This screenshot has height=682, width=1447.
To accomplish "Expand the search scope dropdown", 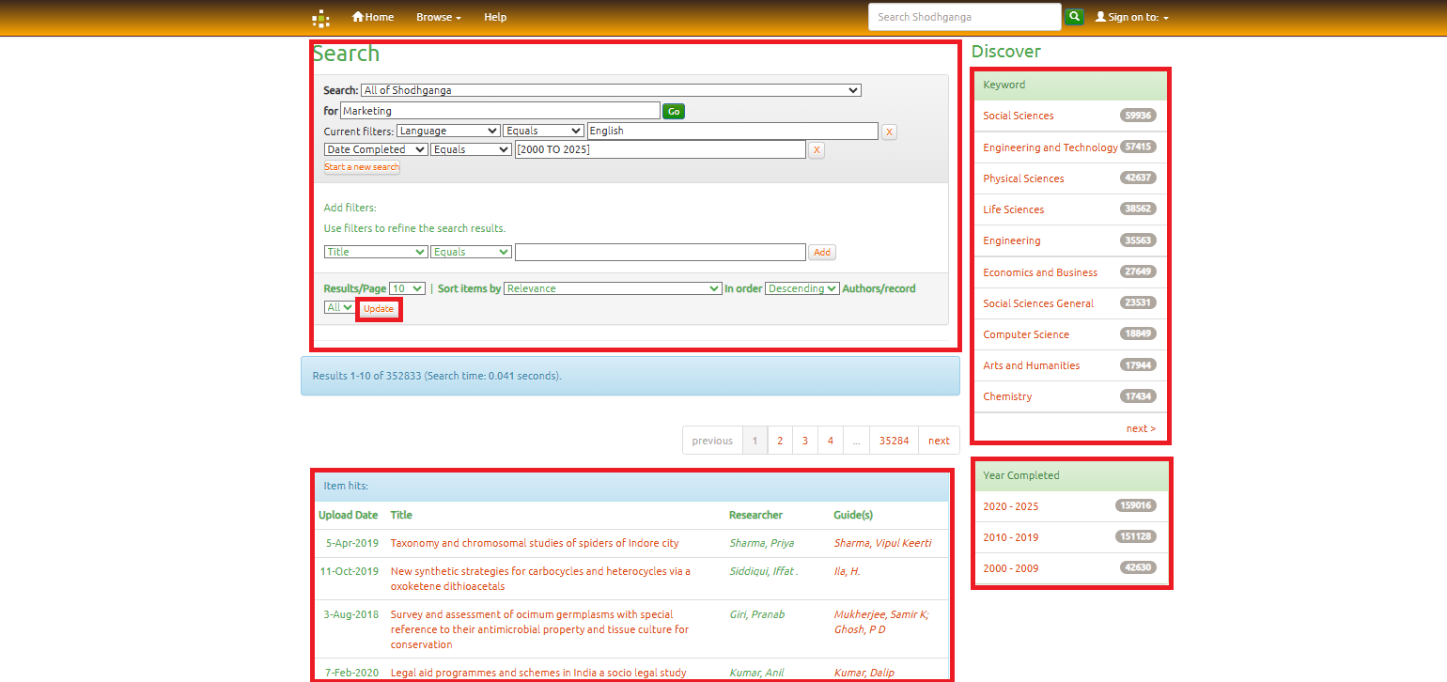I will (x=611, y=90).
